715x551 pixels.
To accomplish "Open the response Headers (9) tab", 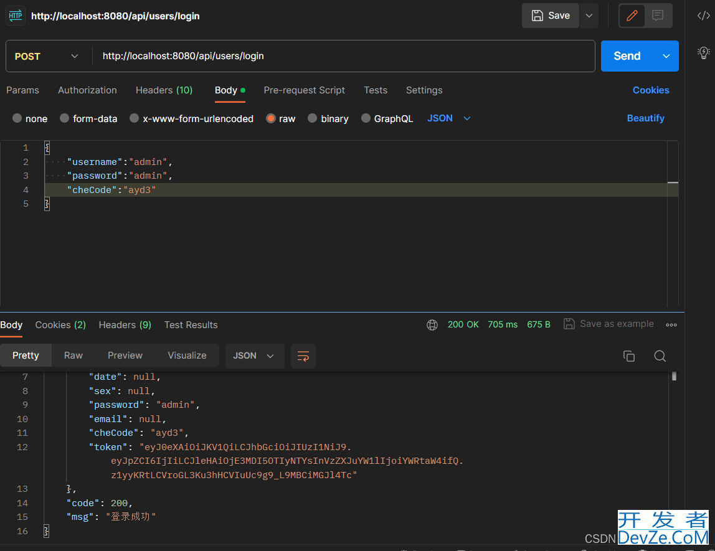I will 125,325.
